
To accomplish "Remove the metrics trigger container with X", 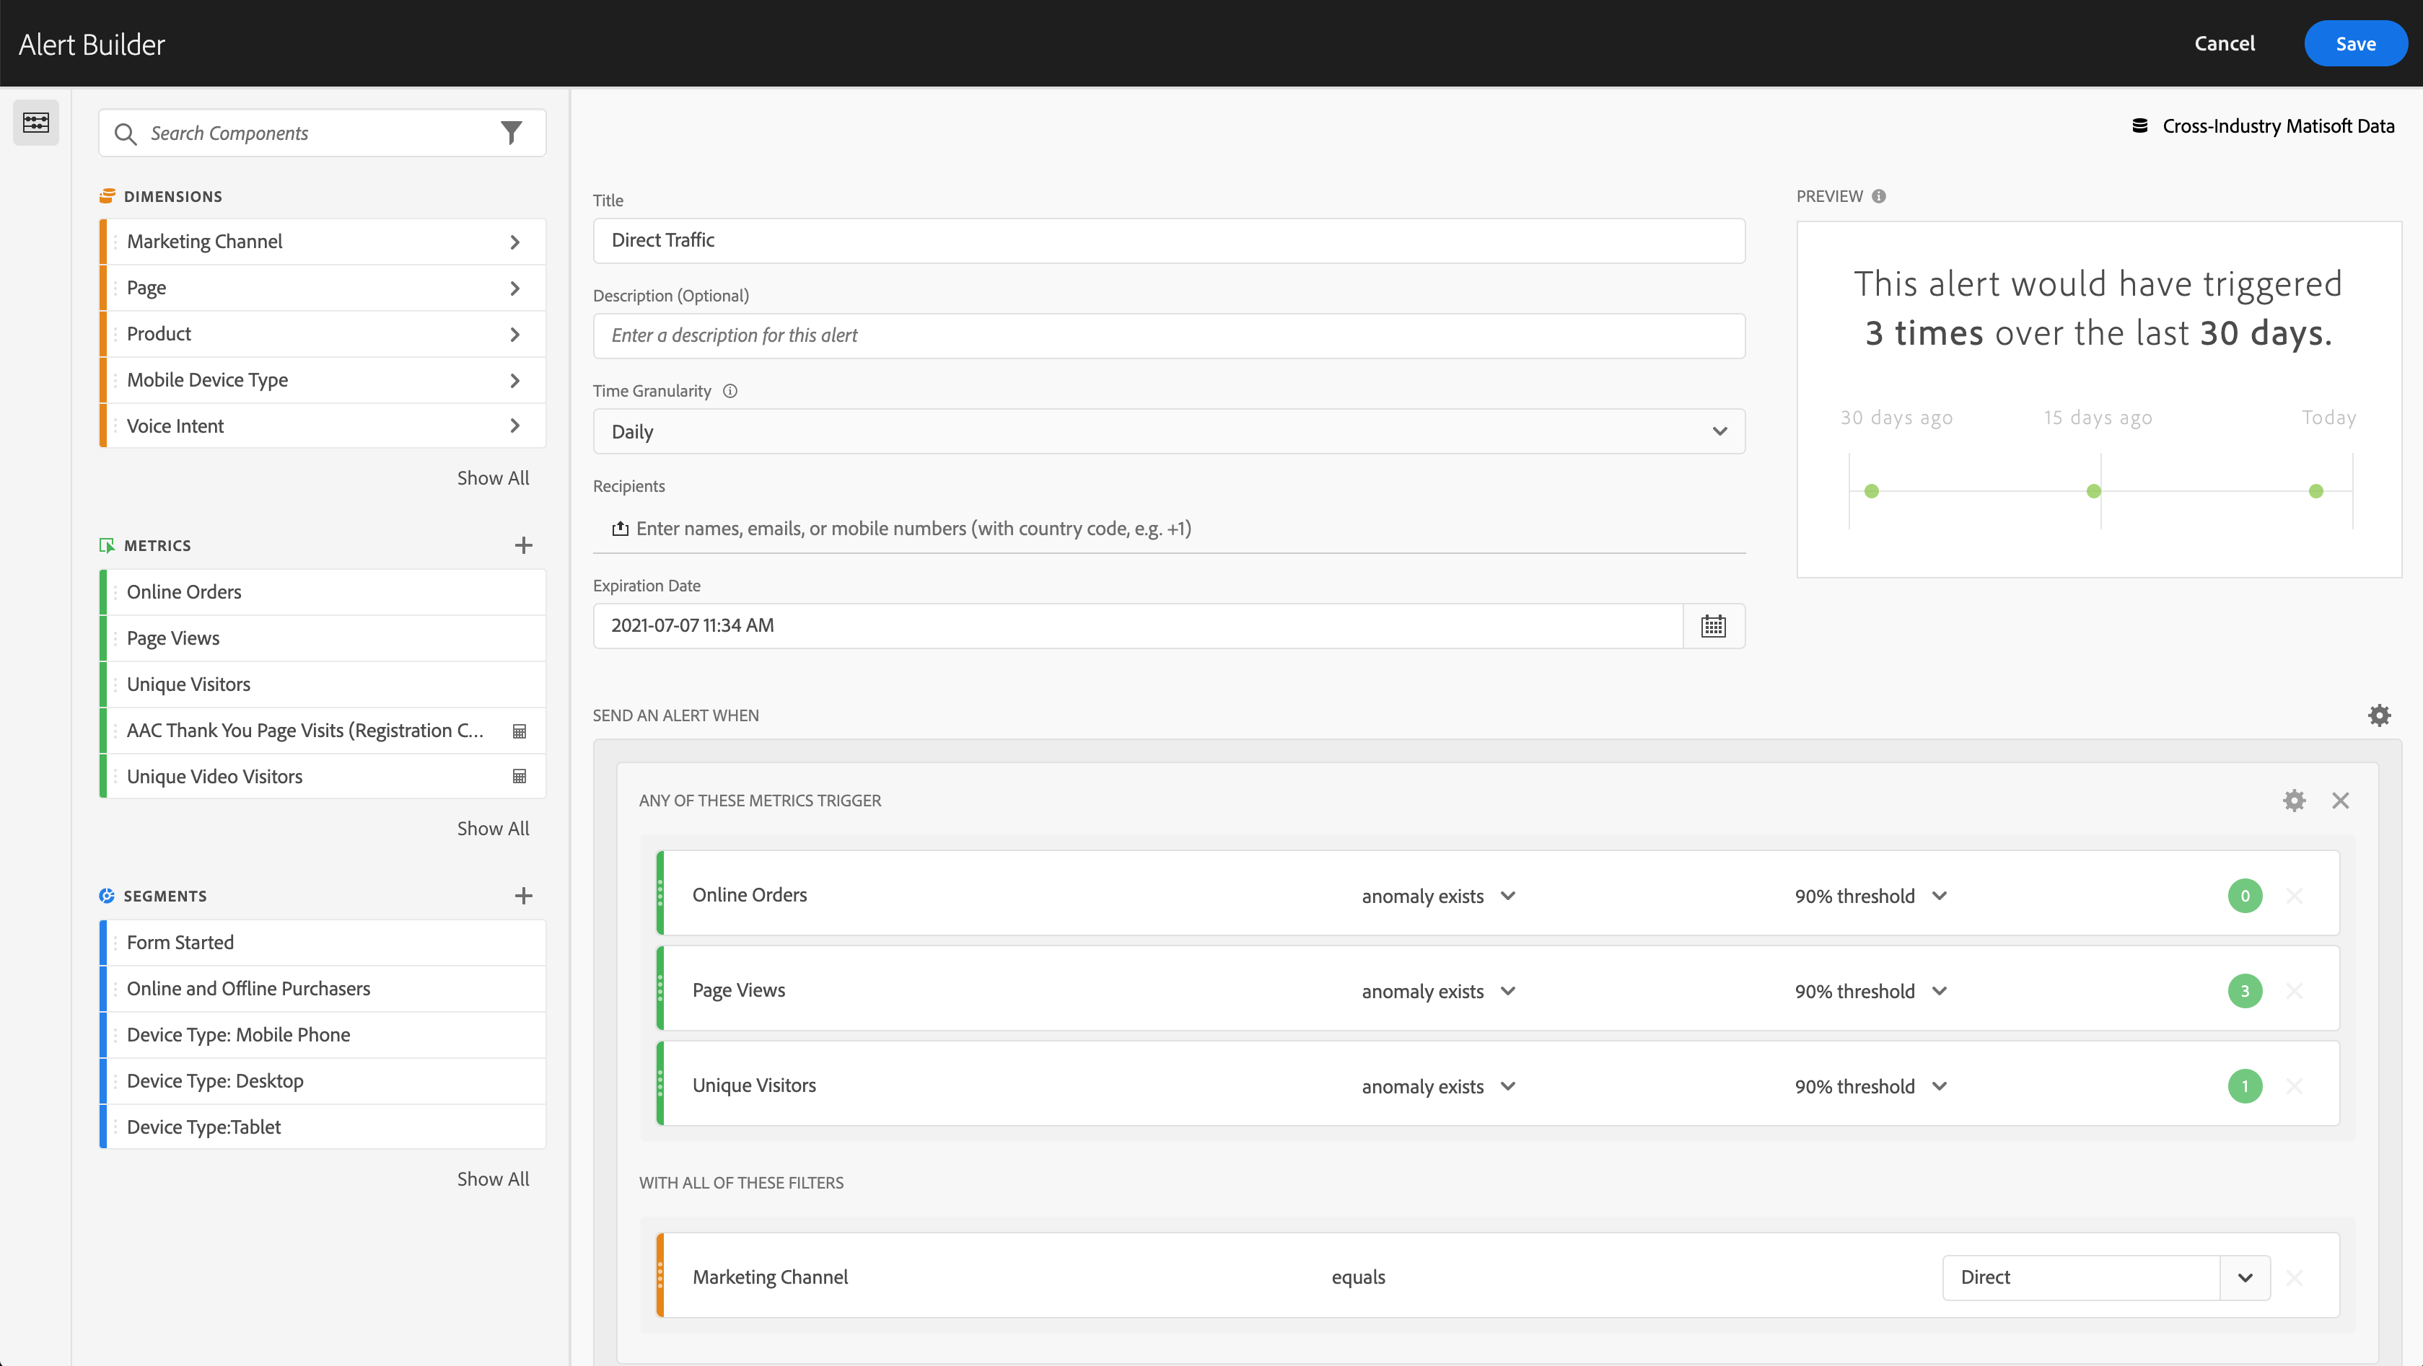I will [2340, 800].
